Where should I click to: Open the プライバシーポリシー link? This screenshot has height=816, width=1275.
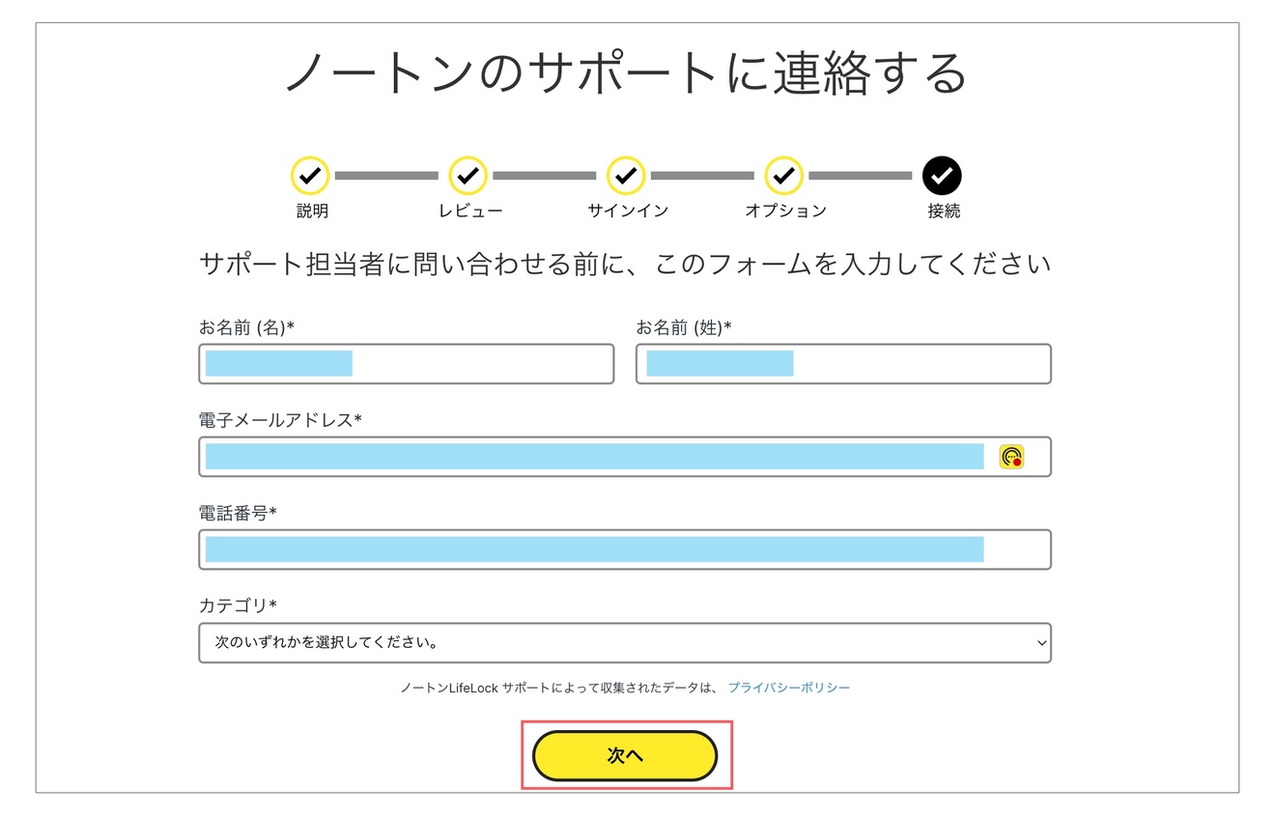(788, 688)
